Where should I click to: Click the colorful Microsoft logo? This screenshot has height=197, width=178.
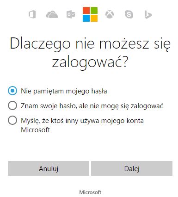tap(90, 14)
